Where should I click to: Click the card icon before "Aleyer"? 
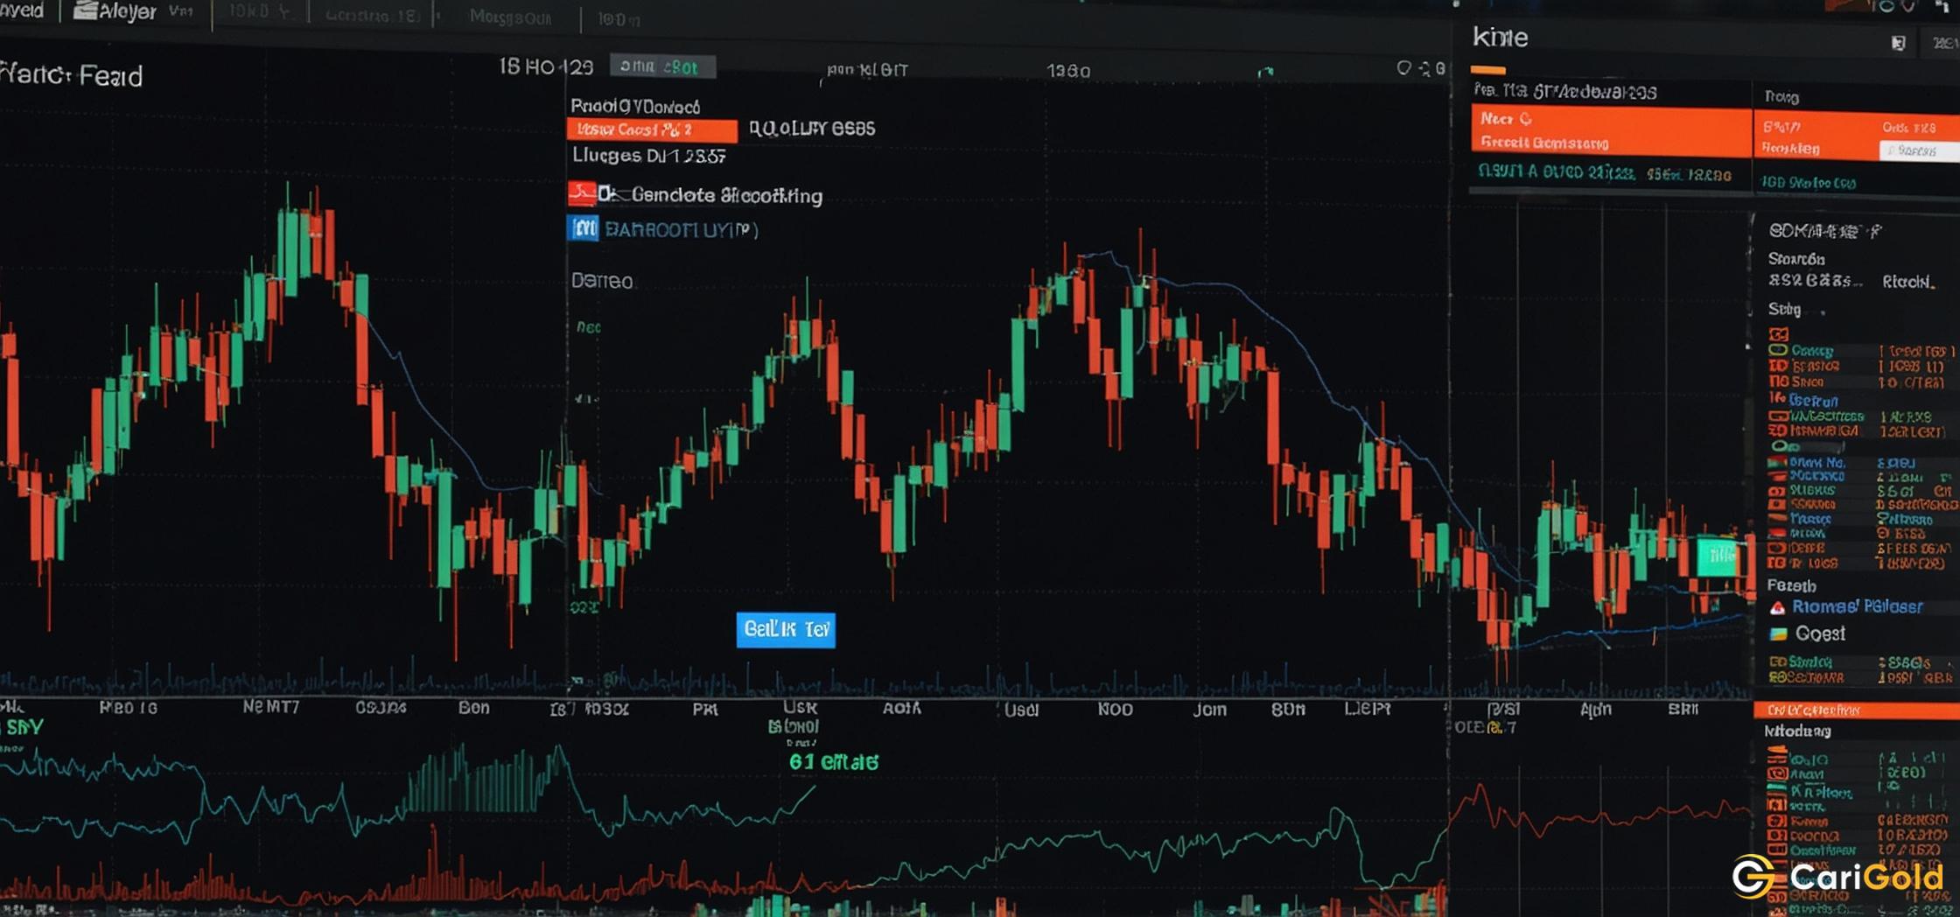85,10
